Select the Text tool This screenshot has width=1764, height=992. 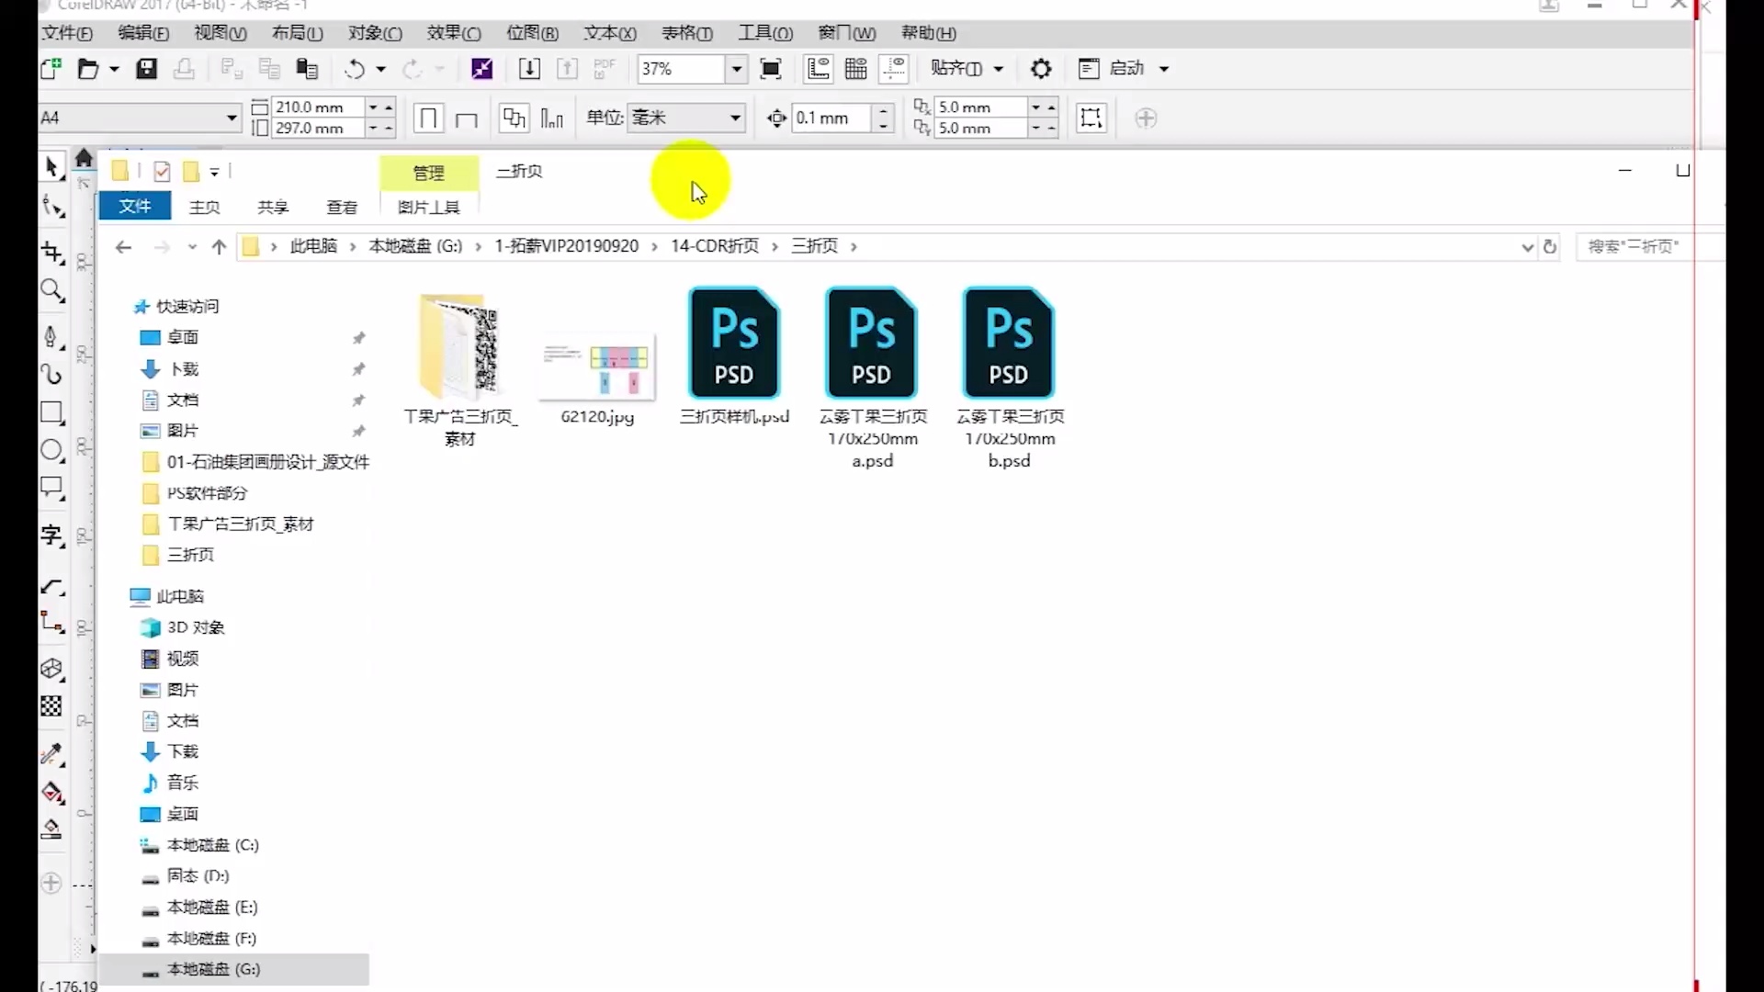coord(51,535)
